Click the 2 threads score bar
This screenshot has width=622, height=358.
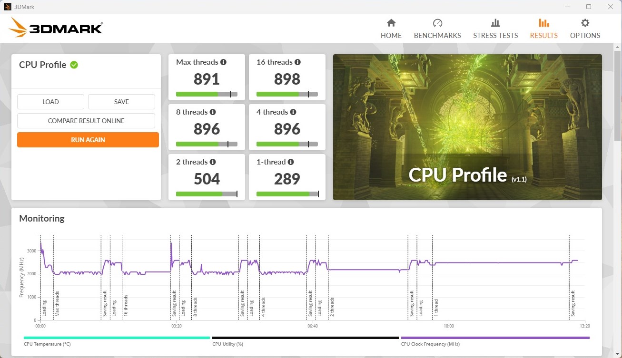[x=207, y=194]
